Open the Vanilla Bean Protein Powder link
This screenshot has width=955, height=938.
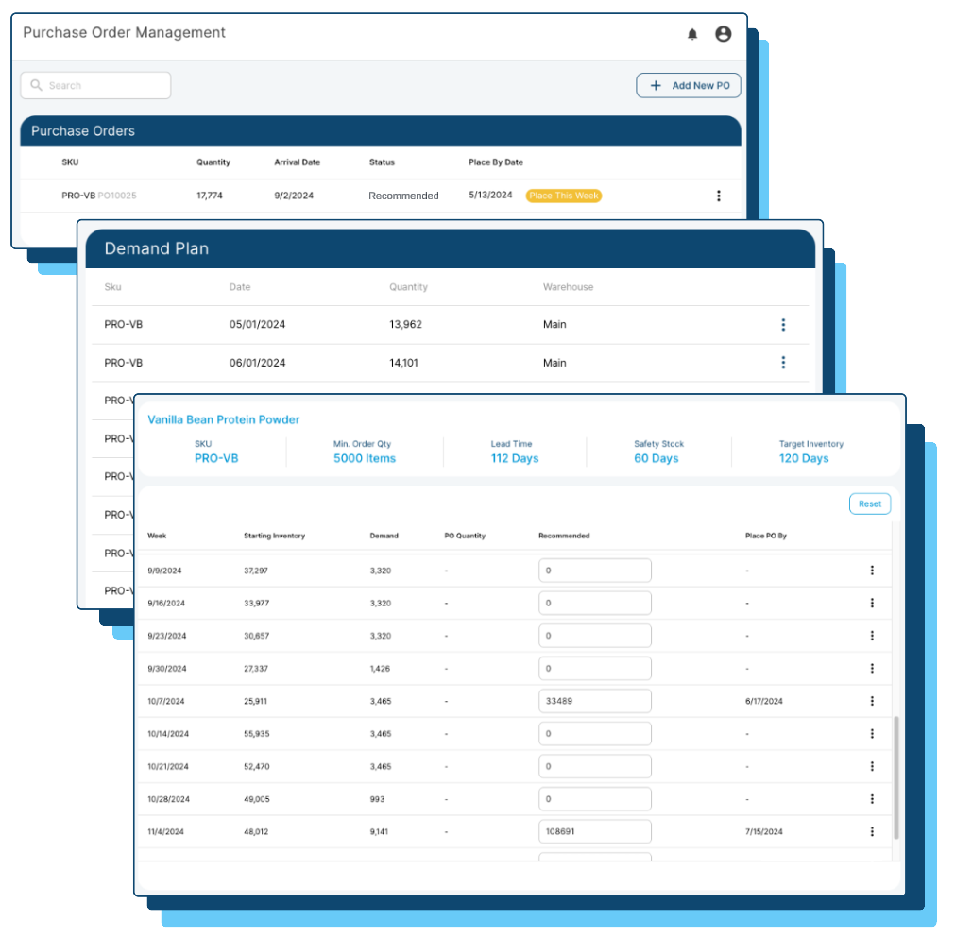[x=224, y=419]
